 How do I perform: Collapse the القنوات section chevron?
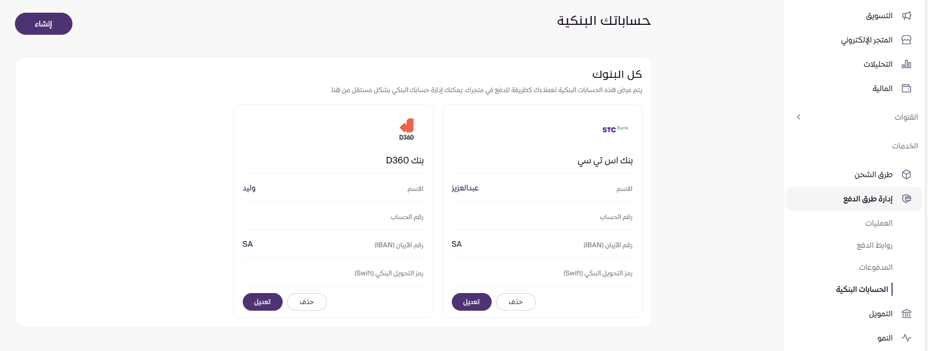(x=799, y=117)
